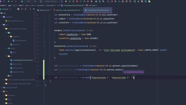This screenshot has width=186, height=105.
Task: Click the R.id.spinner_medico reference
Action: click(x=112, y=70)
